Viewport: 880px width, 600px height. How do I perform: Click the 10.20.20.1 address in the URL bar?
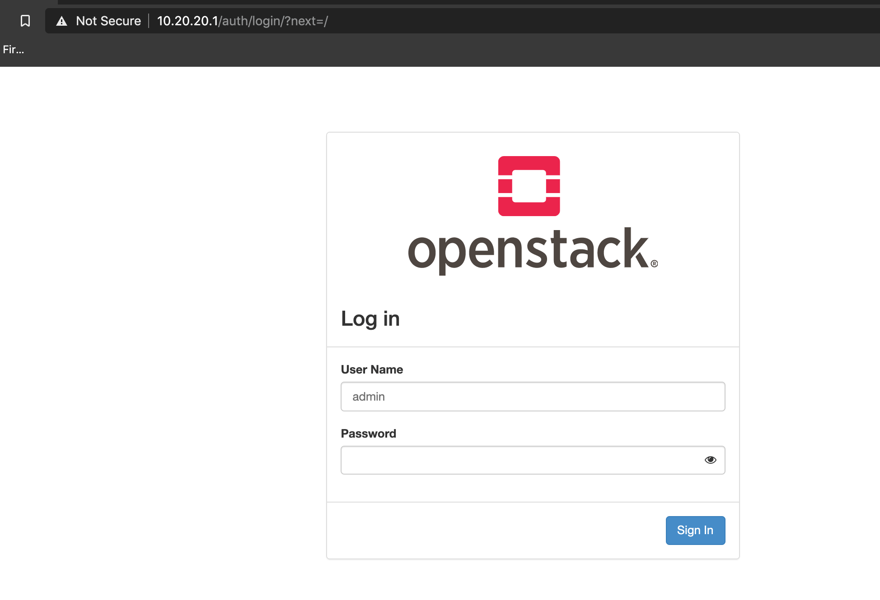click(187, 21)
